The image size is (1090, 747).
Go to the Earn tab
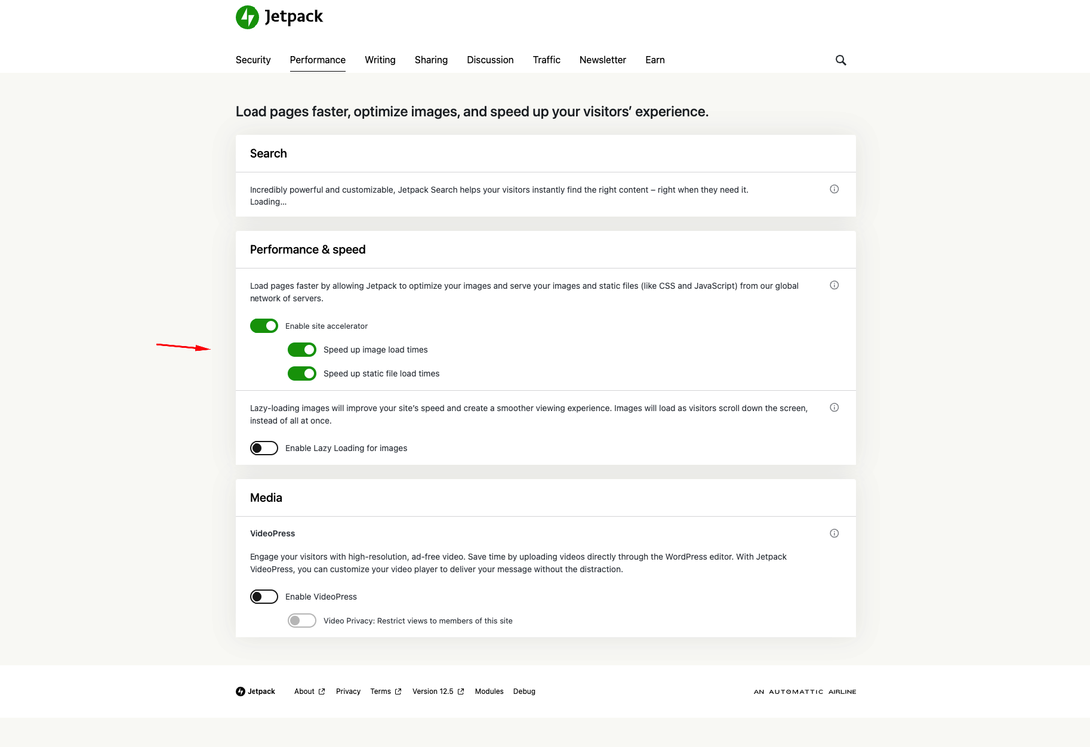click(655, 60)
